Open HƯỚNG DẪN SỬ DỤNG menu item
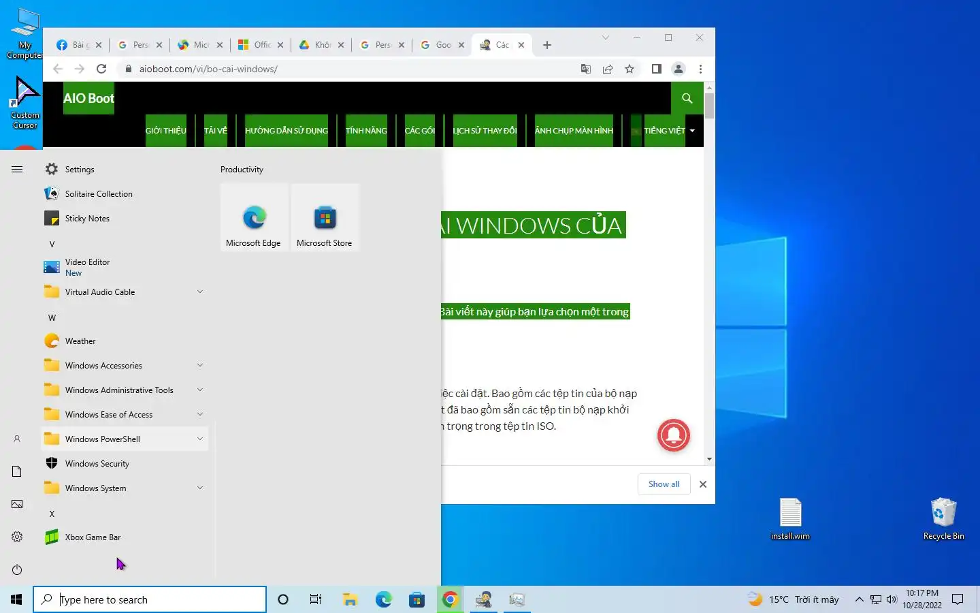Screen dimensions: 980x613 point(287,131)
